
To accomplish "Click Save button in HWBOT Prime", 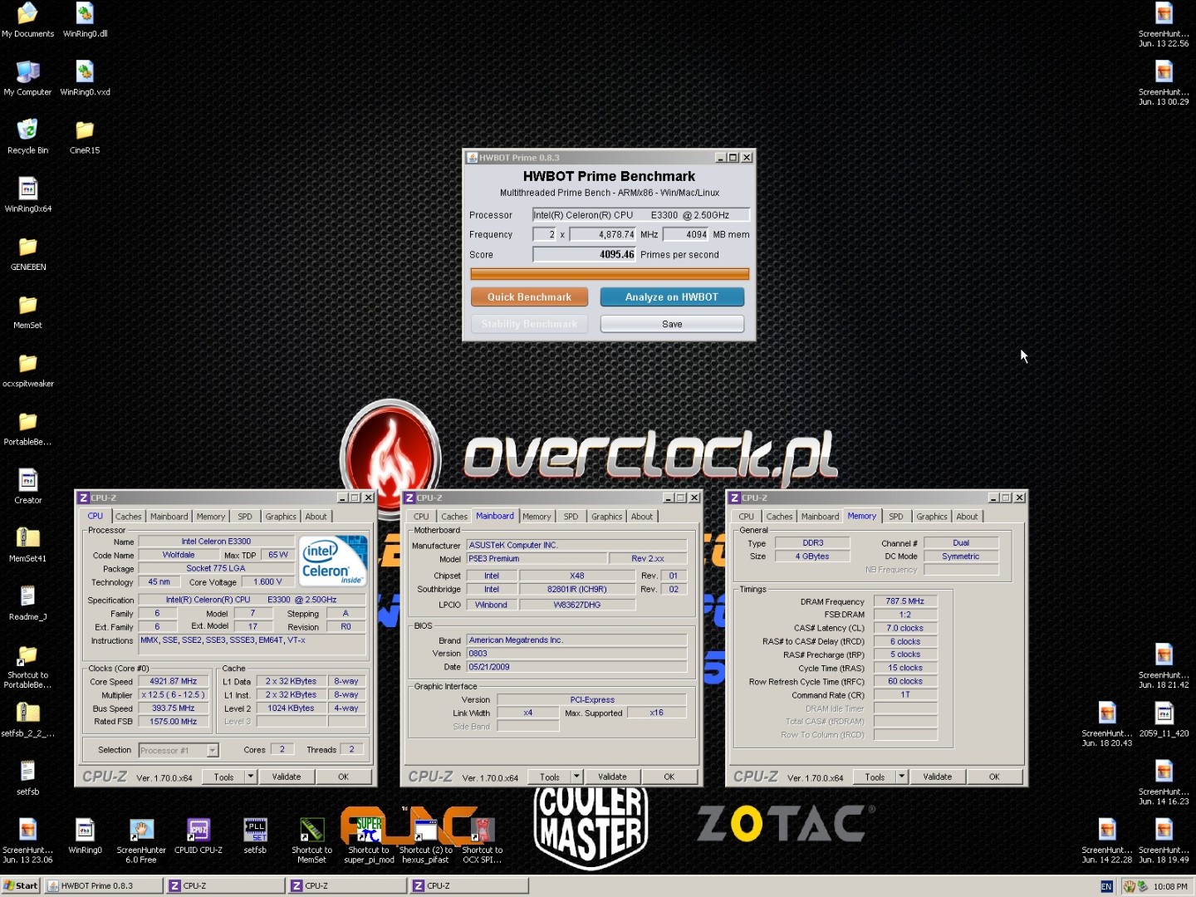I will coord(672,324).
